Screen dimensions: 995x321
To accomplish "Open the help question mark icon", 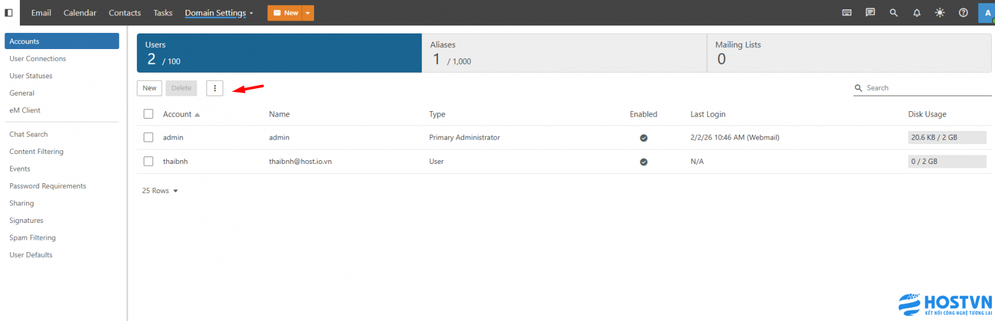I will 963,12.
